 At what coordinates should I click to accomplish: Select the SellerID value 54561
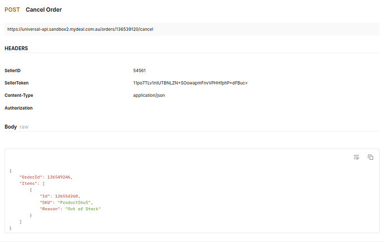pyautogui.click(x=139, y=71)
